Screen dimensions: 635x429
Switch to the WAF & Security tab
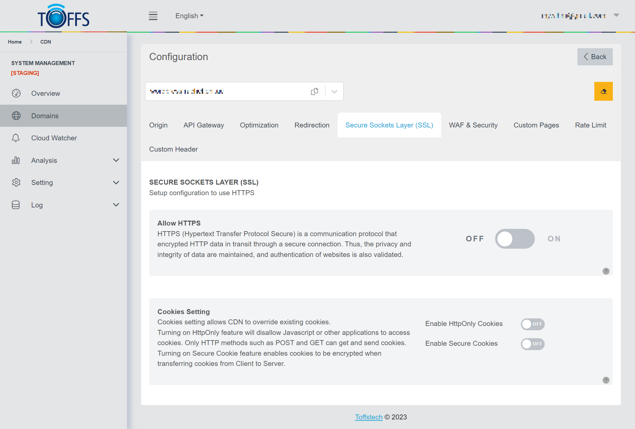tap(473, 125)
